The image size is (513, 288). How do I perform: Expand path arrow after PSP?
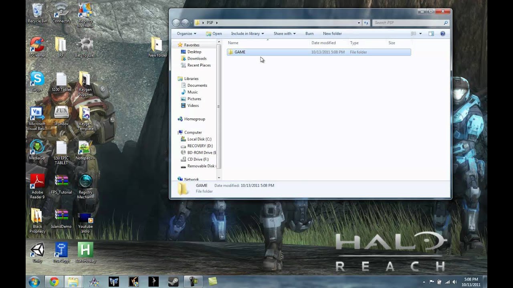click(217, 23)
